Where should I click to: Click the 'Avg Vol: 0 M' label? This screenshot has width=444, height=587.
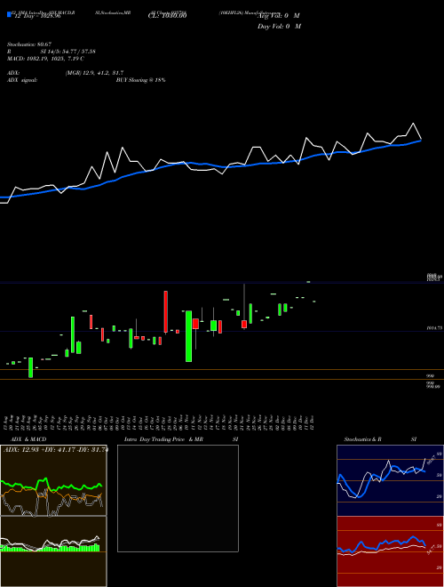coord(279,16)
